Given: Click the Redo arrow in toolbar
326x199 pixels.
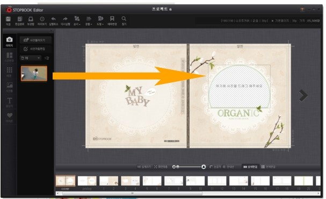Looking at the screenshot, I should [66, 21].
